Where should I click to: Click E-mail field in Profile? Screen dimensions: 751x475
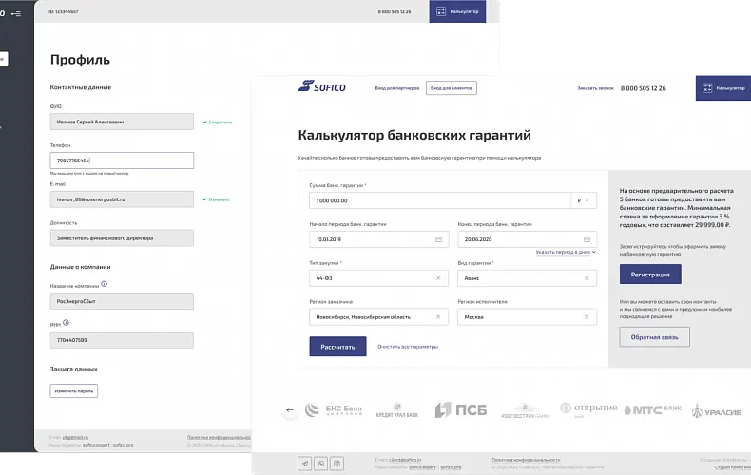[x=122, y=199]
